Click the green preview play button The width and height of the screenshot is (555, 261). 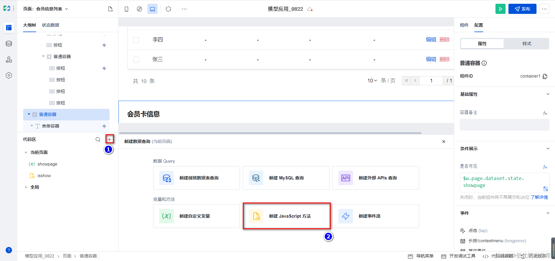[x=500, y=9]
